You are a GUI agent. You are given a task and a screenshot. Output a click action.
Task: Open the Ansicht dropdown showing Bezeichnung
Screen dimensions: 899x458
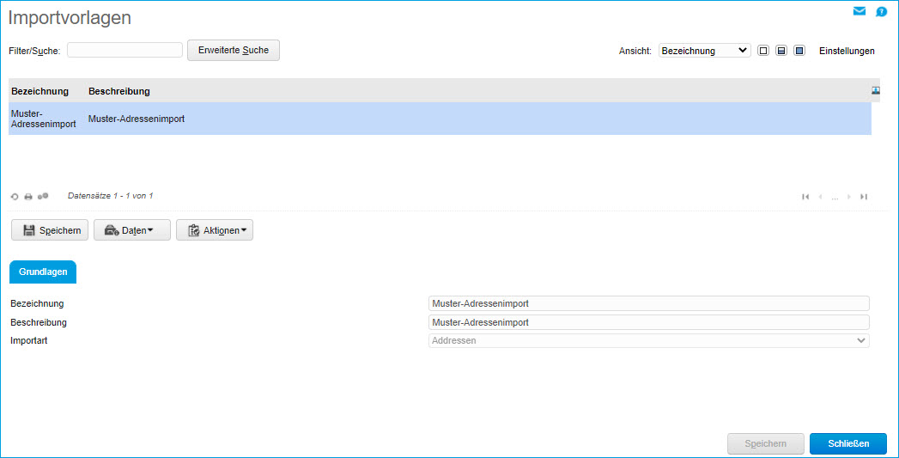coord(704,51)
